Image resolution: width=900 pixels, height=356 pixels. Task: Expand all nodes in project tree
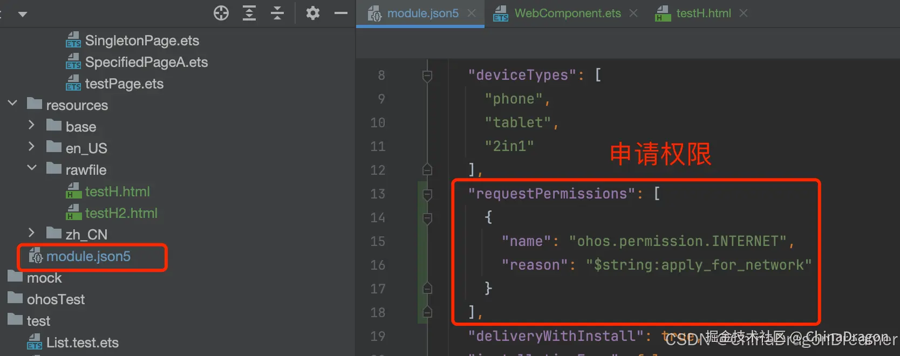click(249, 13)
